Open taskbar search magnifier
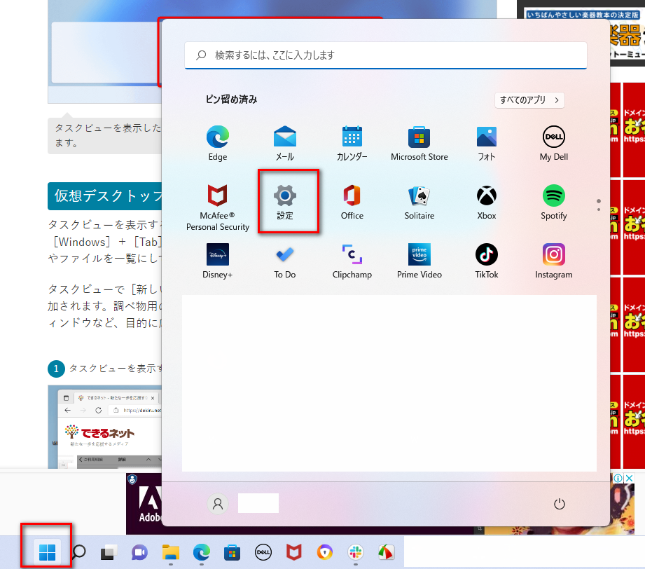 click(x=78, y=552)
